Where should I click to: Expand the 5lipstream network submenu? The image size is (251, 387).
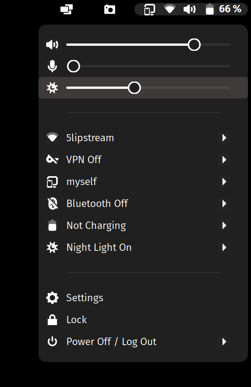click(x=224, y=137)
